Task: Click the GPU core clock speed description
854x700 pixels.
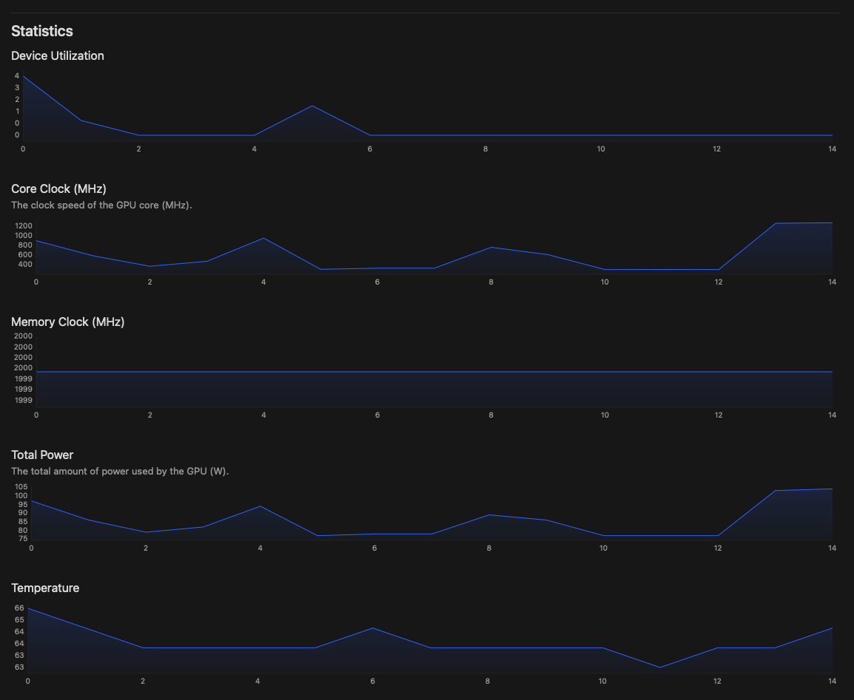Action: click(x=101, y=205)
